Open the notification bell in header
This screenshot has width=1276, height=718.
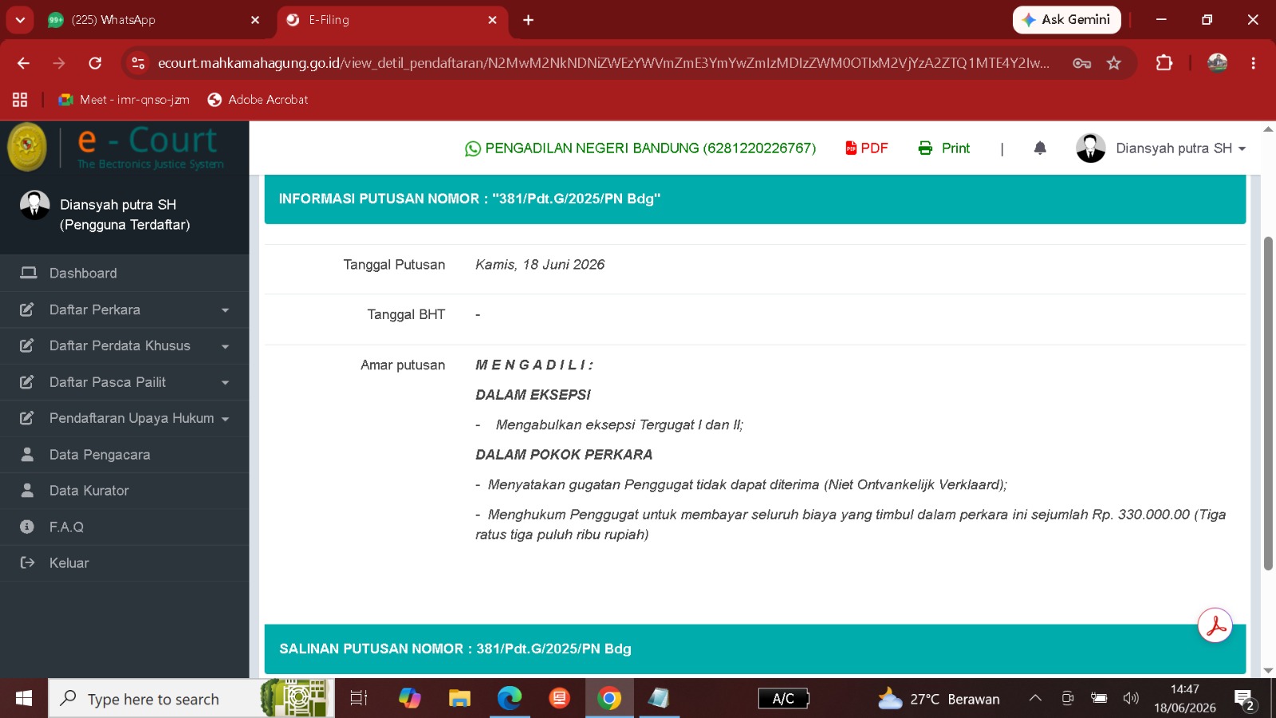click(x=1040, y=148)
